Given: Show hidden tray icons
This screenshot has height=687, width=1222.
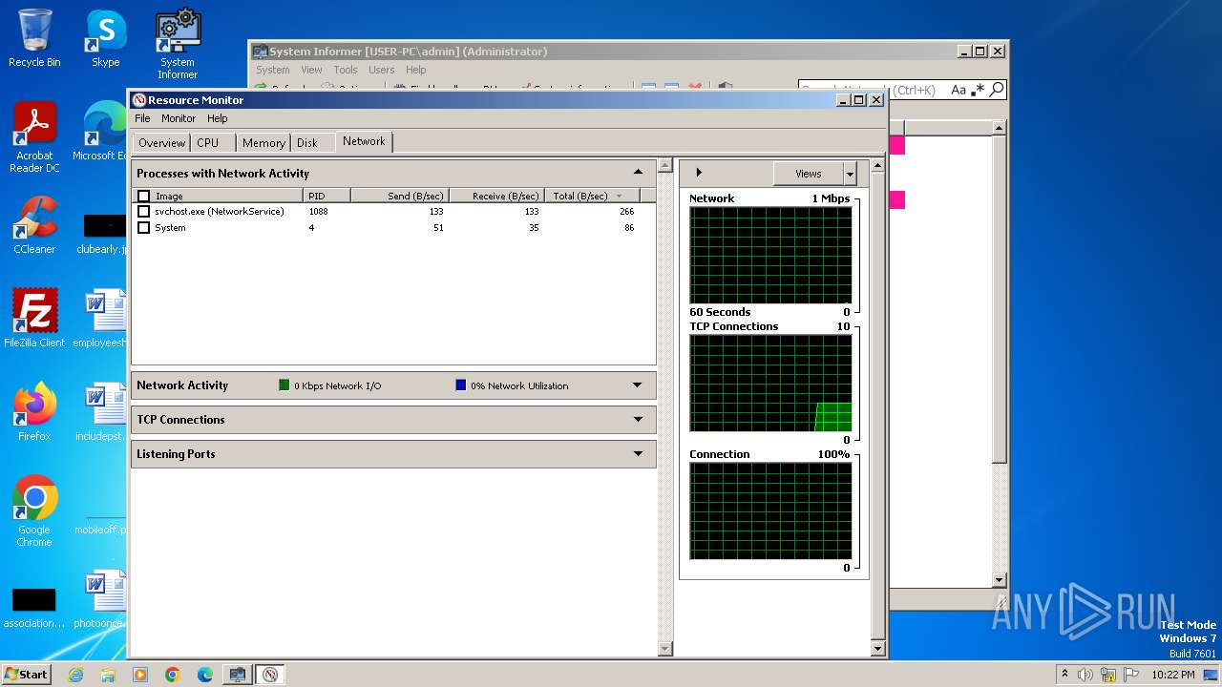Looking at the screenshot, I should point(1065,675).
